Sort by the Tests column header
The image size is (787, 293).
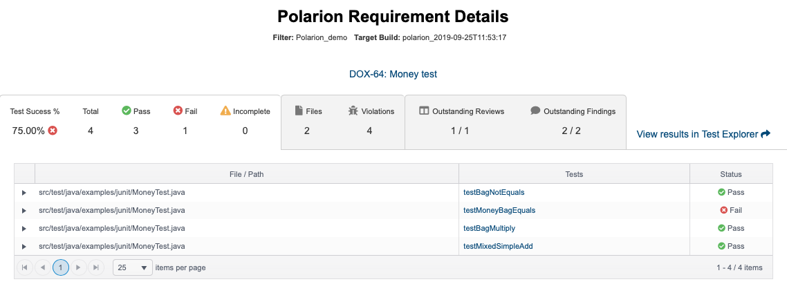574,174
